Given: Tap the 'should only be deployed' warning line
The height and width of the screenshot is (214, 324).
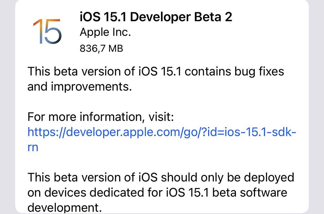Looking at the screenshot, I should [x=227, y=178].
